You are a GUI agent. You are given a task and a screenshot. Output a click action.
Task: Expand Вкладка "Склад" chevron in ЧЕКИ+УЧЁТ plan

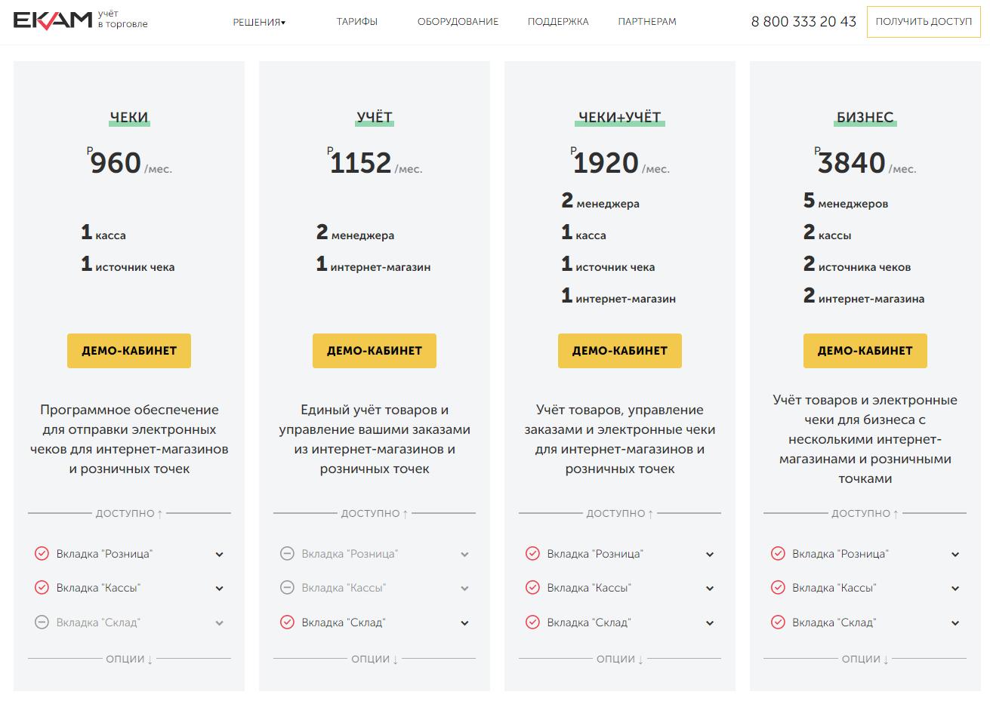click(710, 623)
